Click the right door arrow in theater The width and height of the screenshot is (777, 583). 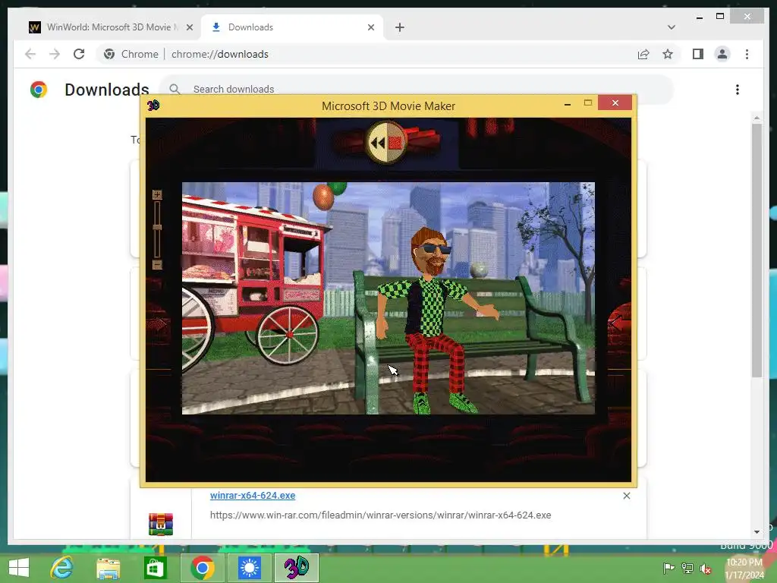[618, 323]
